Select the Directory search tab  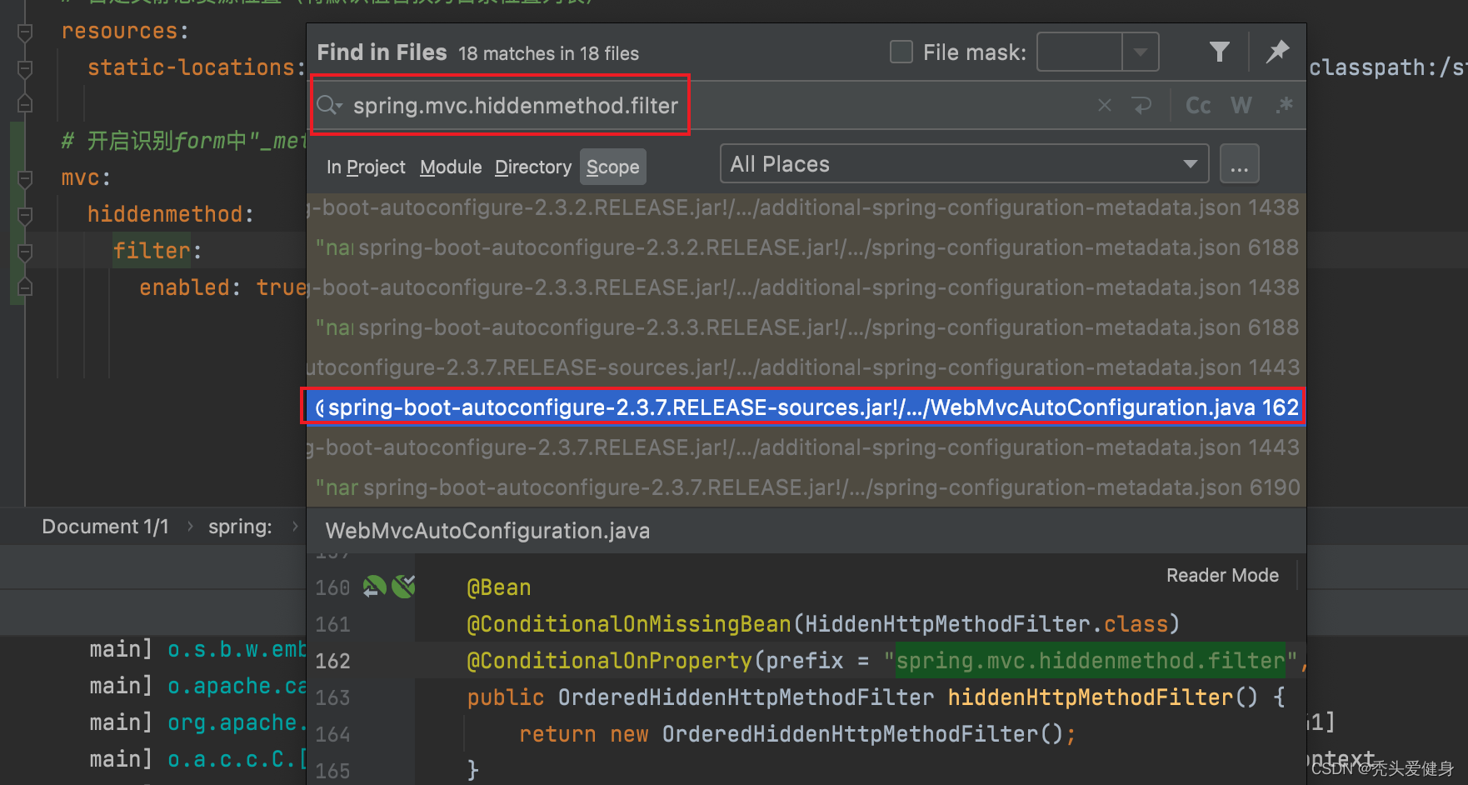pyautogui.click(x=532, y=167)
